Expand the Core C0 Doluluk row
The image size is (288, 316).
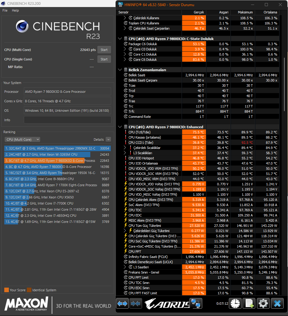point(125,49)
